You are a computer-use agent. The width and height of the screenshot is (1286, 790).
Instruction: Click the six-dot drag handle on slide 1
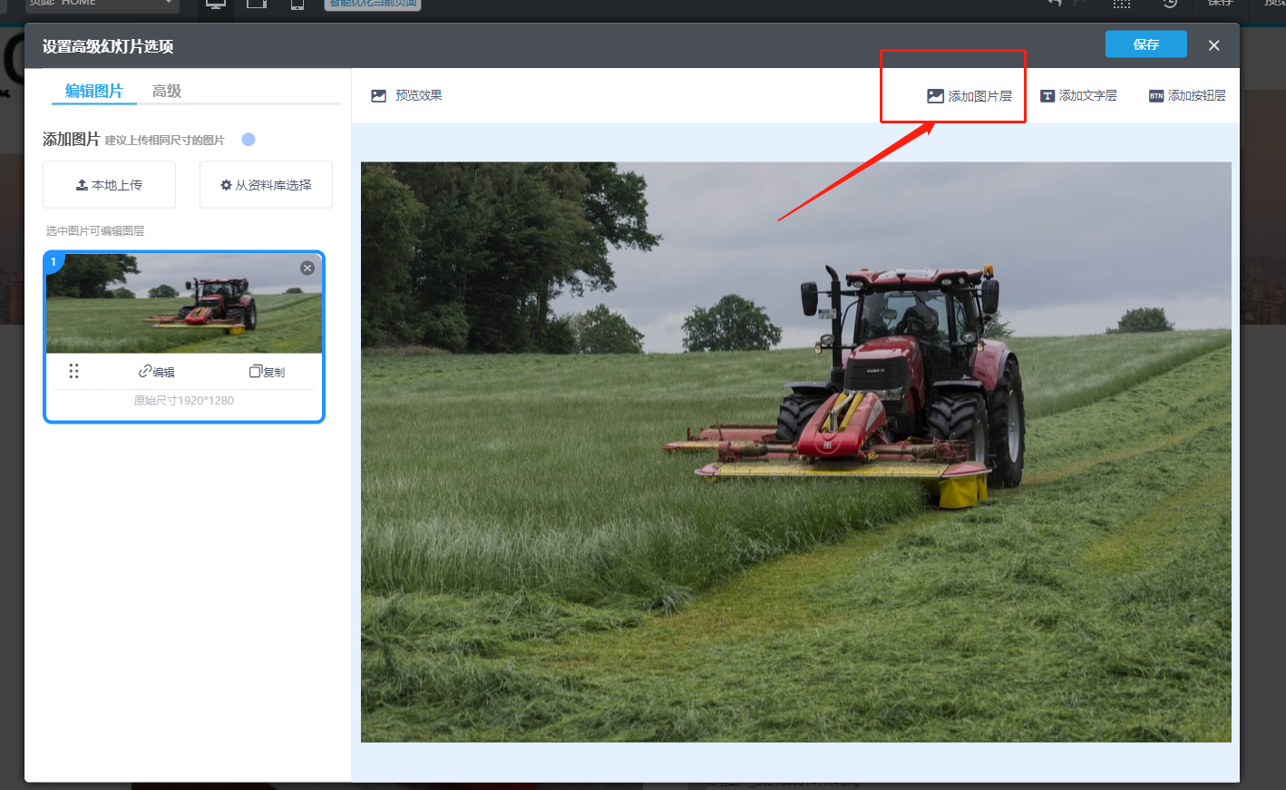[x=74, y=371]
